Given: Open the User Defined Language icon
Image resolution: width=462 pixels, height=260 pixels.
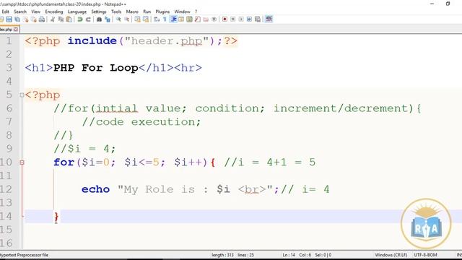Looking at the screenshot, I should [x=181, y=19].
